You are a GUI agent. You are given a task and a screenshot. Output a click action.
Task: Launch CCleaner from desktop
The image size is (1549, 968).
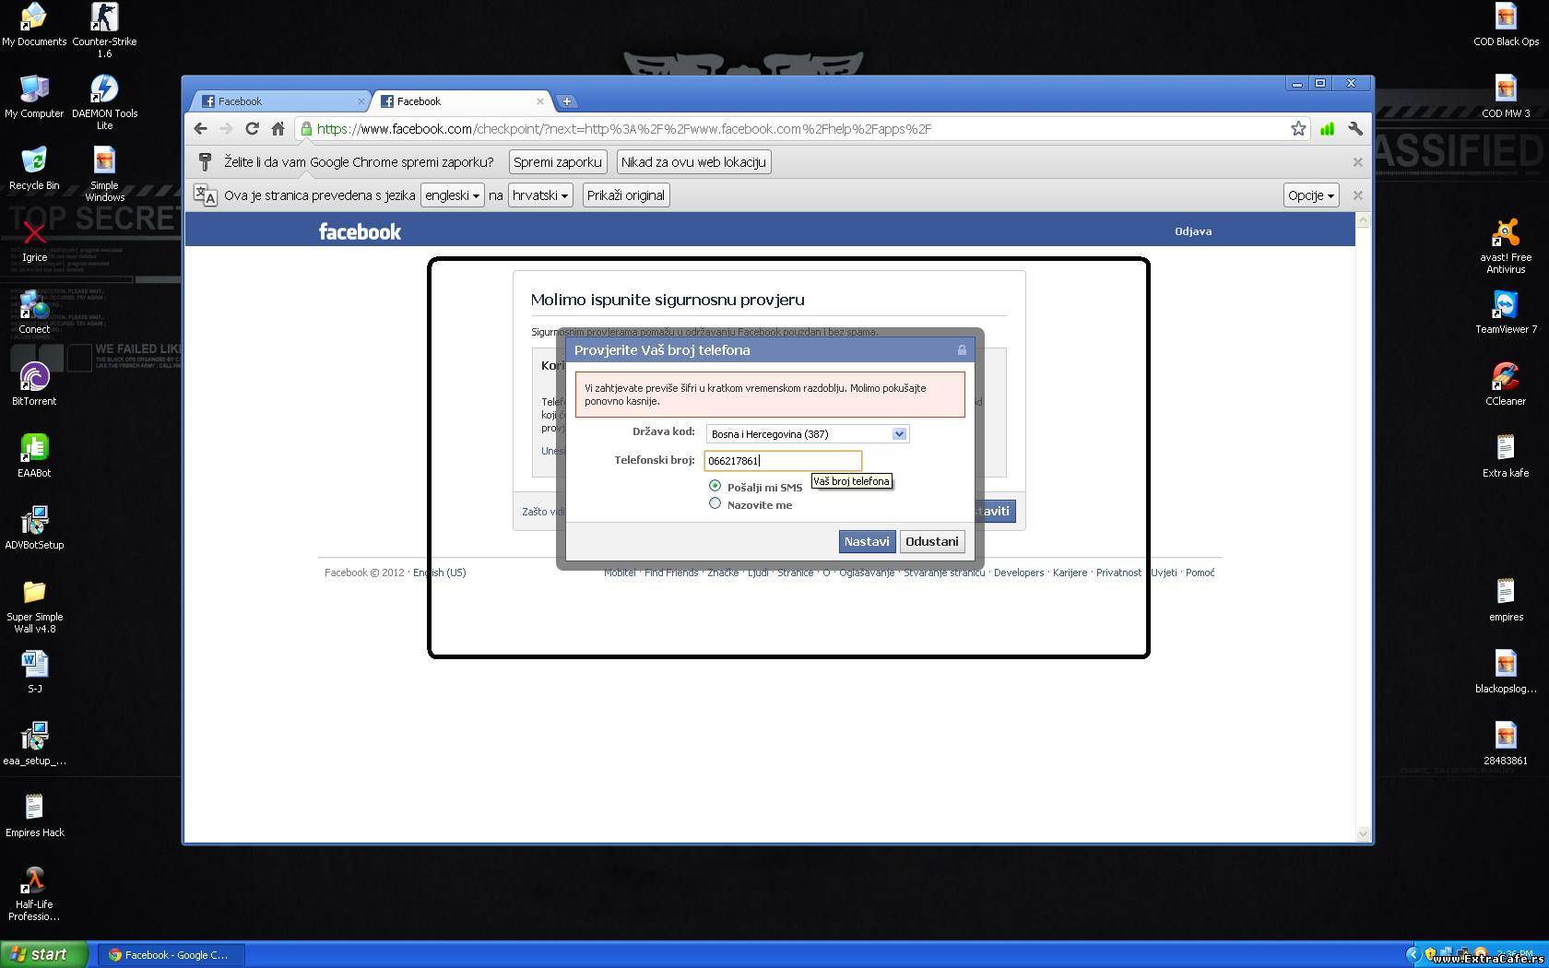tap(1506, 384)
